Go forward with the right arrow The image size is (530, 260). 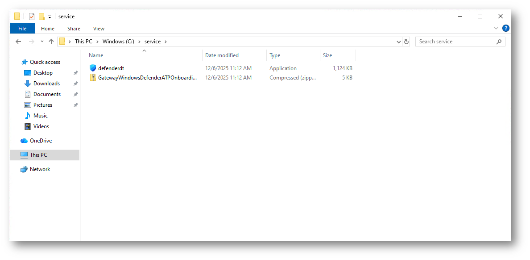point(31,41)
